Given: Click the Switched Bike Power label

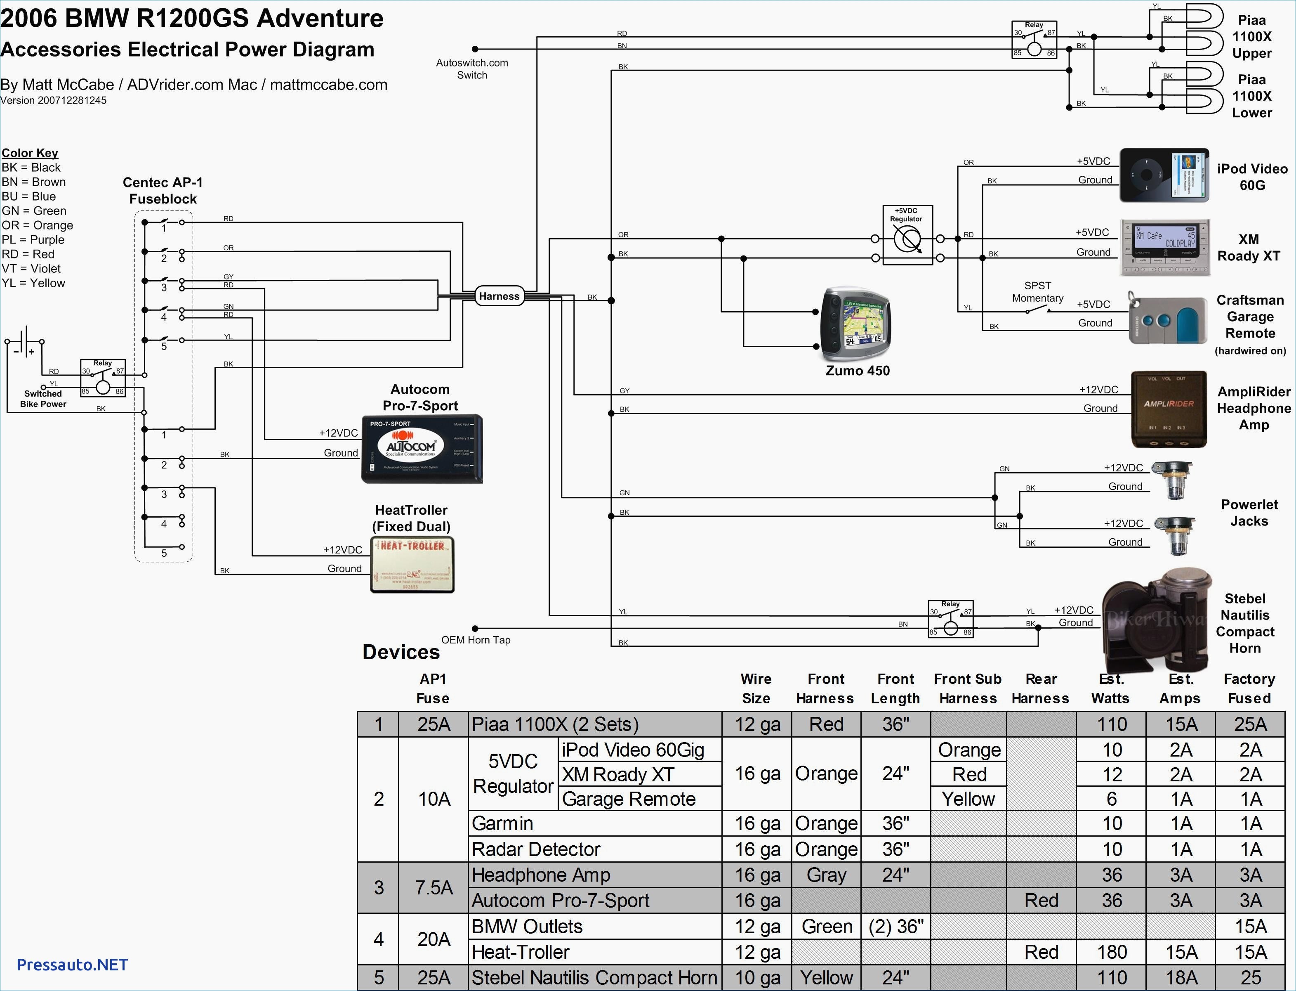Looking at the screenshot, I should tap(42, 399).
